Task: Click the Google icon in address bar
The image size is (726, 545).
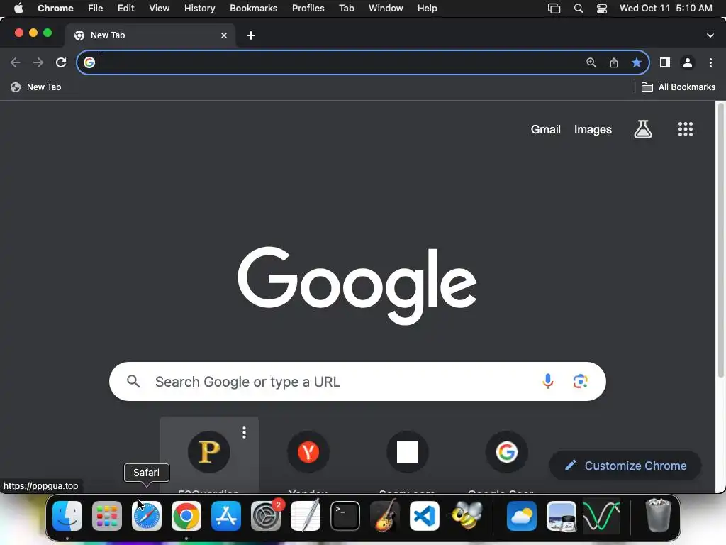Action: click(x=89, y=62)
